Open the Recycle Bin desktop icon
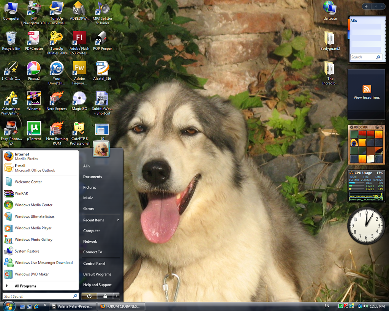 [x=11, y=41]
